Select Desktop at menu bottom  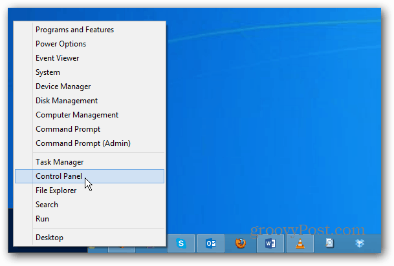pyautogui.click(x=89, y=238)
